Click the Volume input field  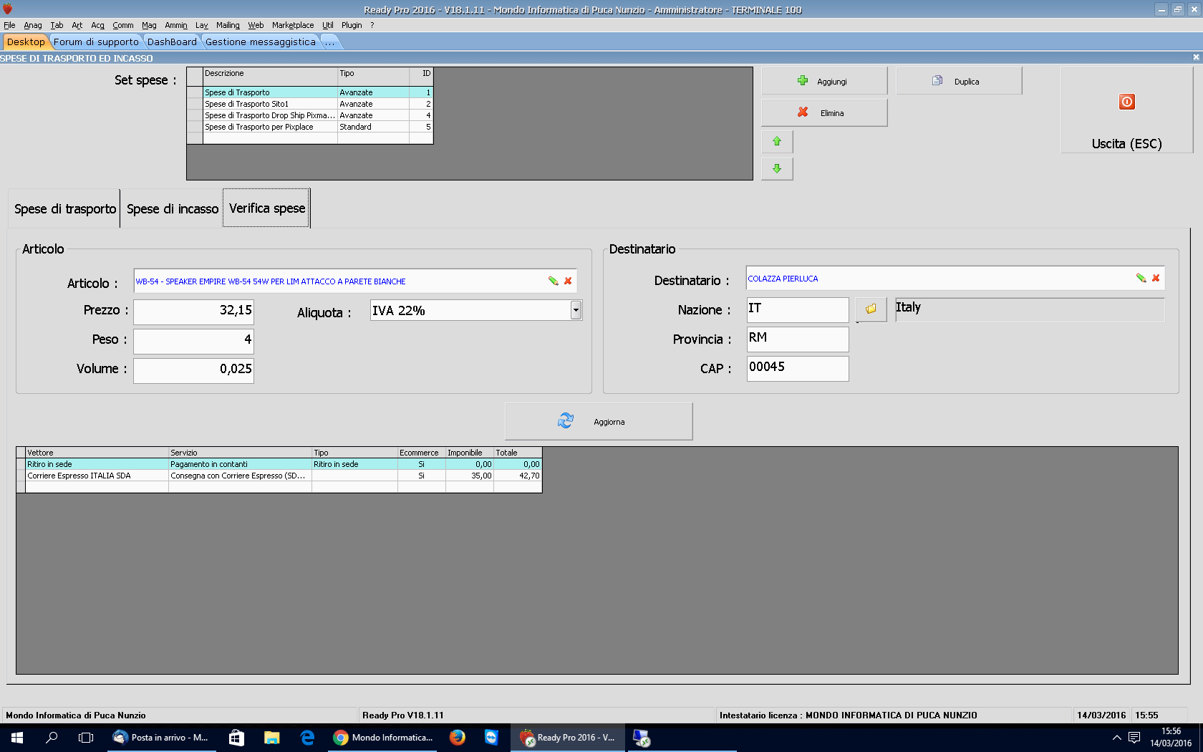(x=193, y=370)
